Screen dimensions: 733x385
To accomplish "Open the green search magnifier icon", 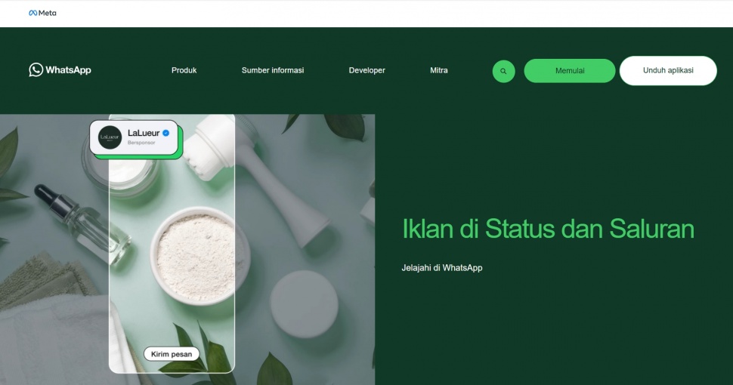I will point(503,71).
